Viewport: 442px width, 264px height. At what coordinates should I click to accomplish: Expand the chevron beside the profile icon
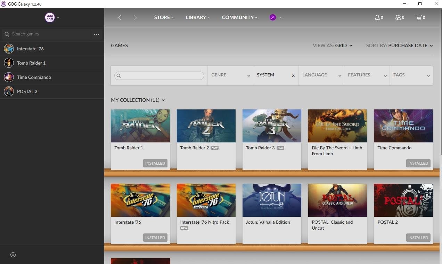pyautogui.click(x=280, y=17)
